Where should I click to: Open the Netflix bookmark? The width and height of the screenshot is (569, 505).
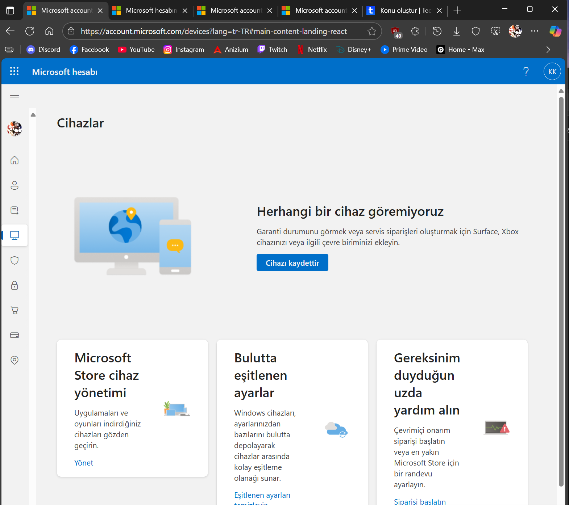point(312,50)
